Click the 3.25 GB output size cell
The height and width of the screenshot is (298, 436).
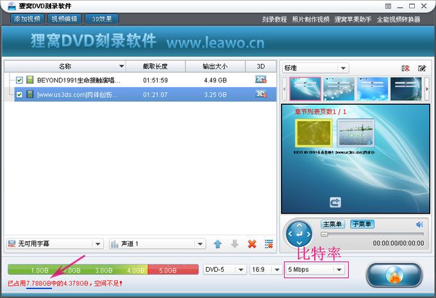pos(215,95)
